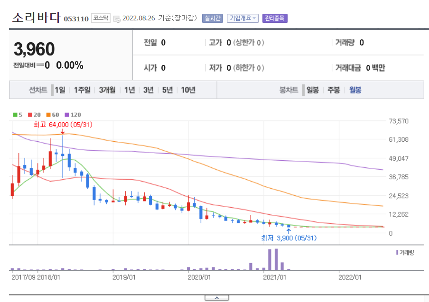The height and width of the screenshot is (302, 429).
Task: Click the 실시간 real-time badge
Action: point(213,18)
